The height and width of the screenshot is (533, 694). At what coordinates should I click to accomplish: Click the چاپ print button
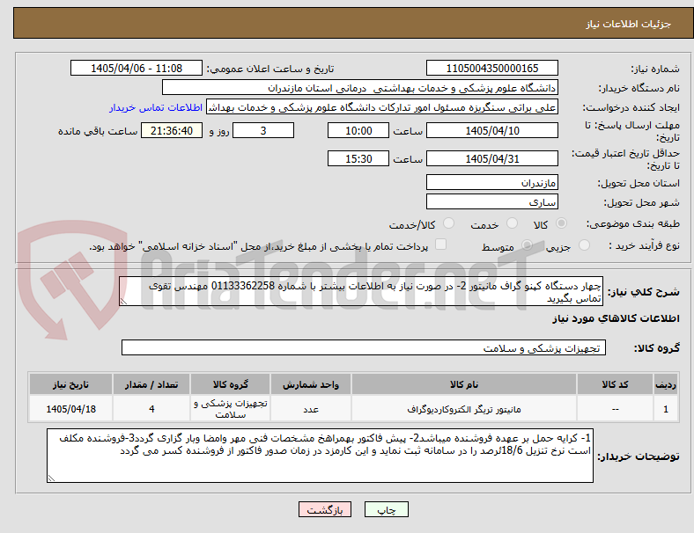[x=387, y=509]
